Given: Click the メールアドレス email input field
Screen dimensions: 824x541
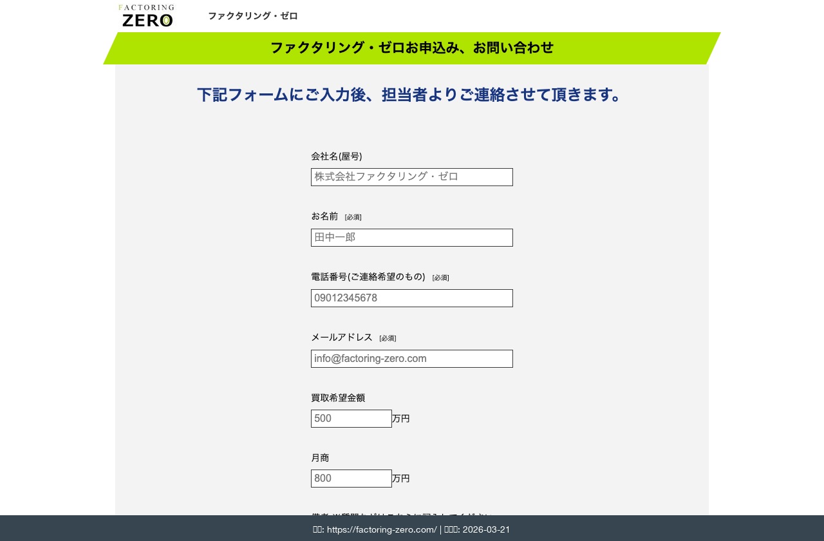Looking at the screenshot, I should pos(411,358).
